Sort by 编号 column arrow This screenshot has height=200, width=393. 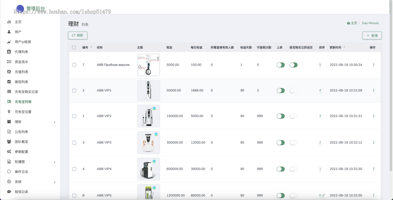click(91, 47)
